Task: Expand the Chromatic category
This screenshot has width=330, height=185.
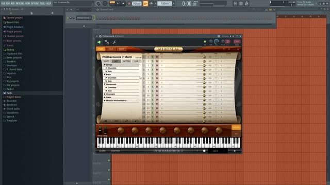Action: (105, 94)
